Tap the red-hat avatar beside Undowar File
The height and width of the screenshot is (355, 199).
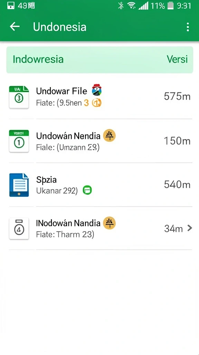pyautogui.click(x=97, y=90)
